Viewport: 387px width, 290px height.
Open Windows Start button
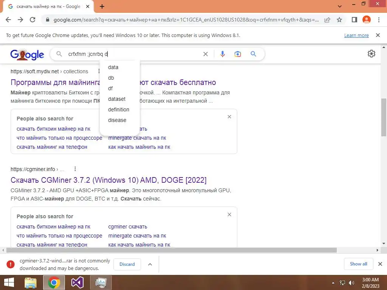(x=9, y=282)
